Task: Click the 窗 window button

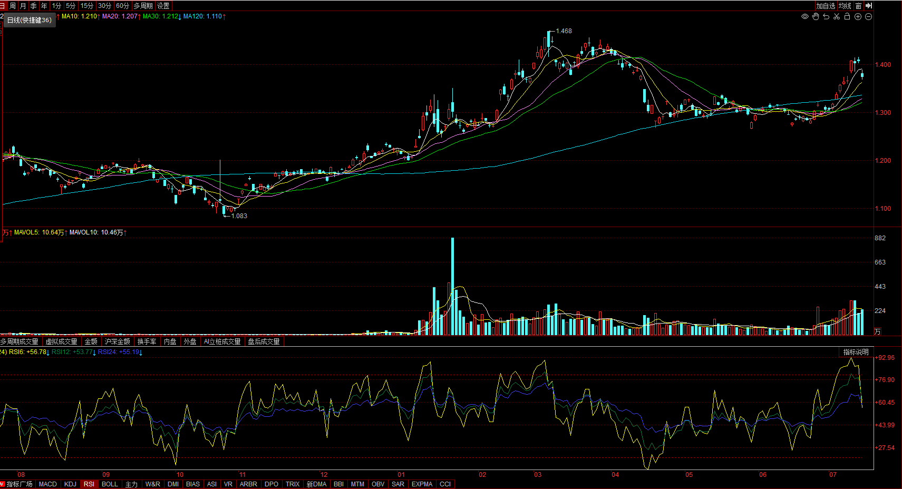Action: click(x=858, y=6)
